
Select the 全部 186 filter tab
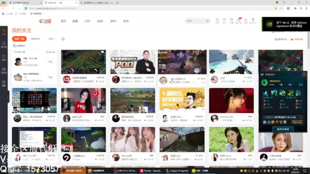(x=19, y=39)
